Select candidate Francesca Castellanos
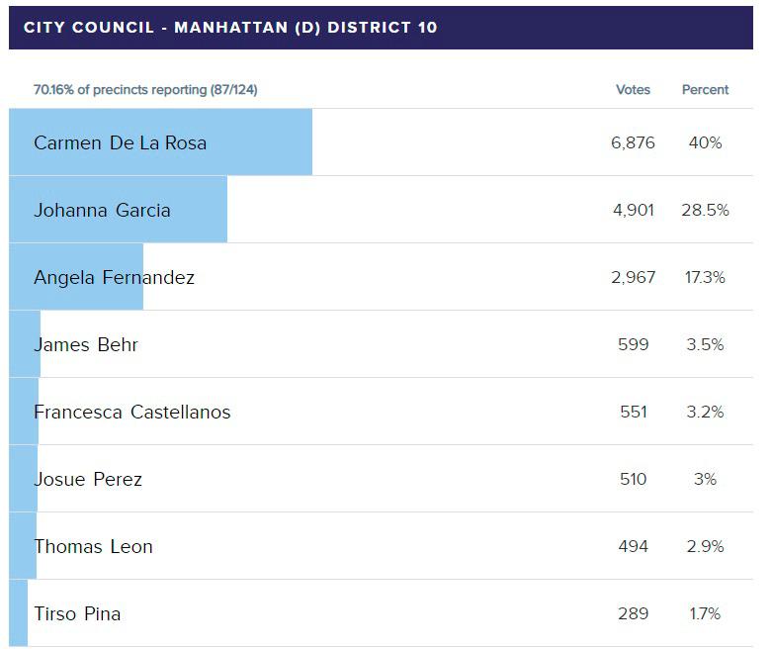Screen dimensions: 772x649 click(131, 412)
